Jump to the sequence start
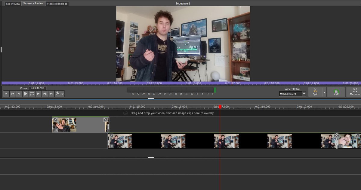361x190 pixels. [6, 93]
